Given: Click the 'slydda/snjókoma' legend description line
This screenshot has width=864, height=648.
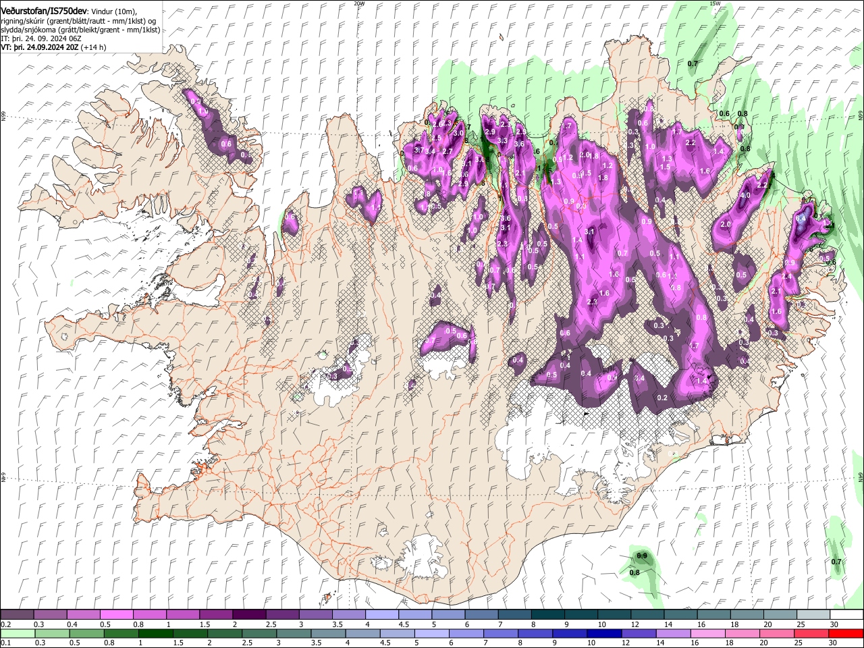Looking at the screenshot, I should point(80,30).
